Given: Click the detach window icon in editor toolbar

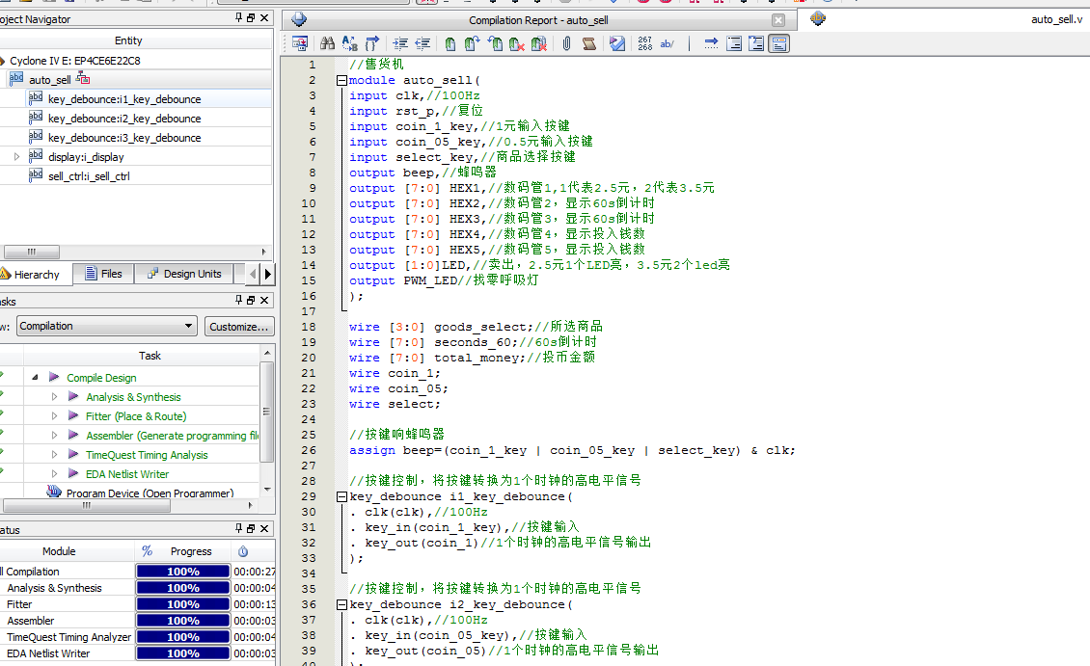Looking at the screenshot, I should 300,43.
